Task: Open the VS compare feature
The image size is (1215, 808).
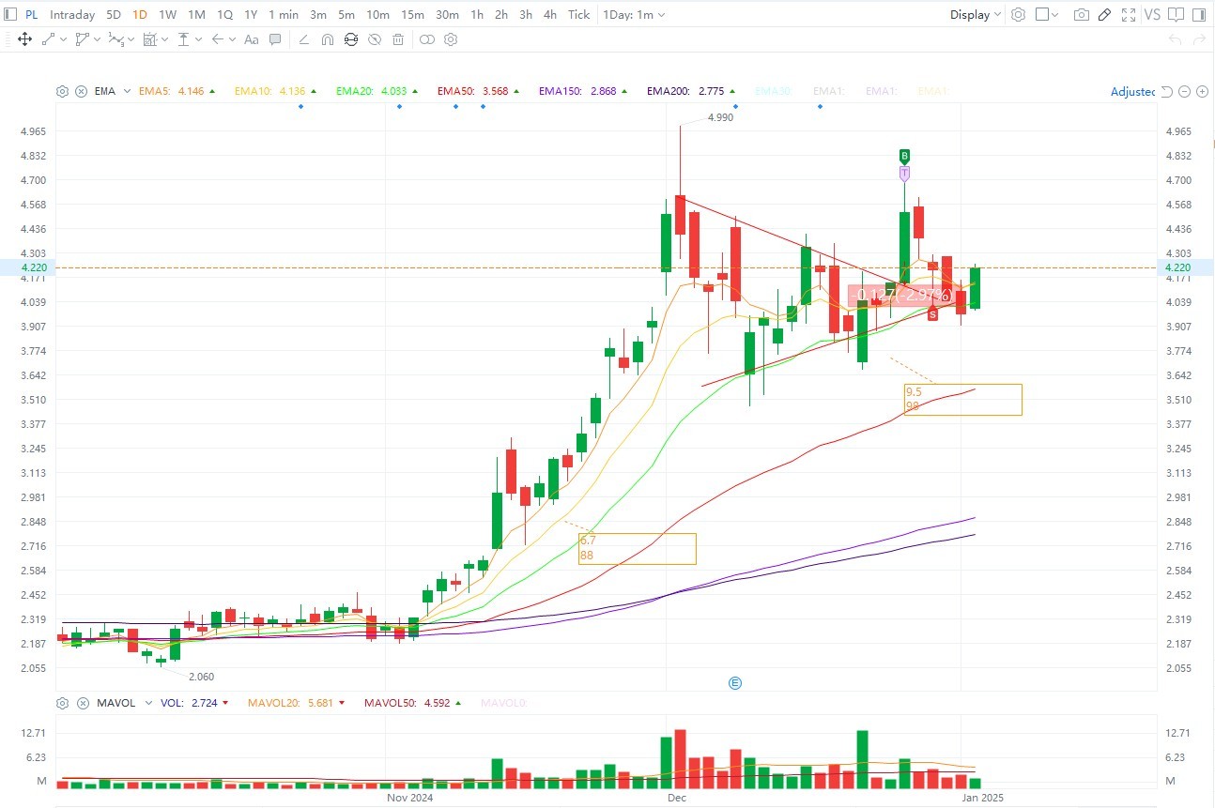Action: click(x=1152, y=14)
